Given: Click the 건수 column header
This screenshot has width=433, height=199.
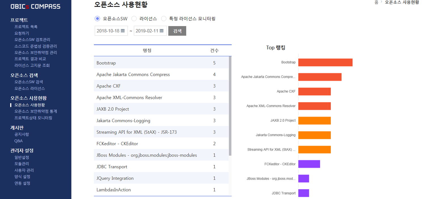Looking at the screenshot, I should pos(214,50).
